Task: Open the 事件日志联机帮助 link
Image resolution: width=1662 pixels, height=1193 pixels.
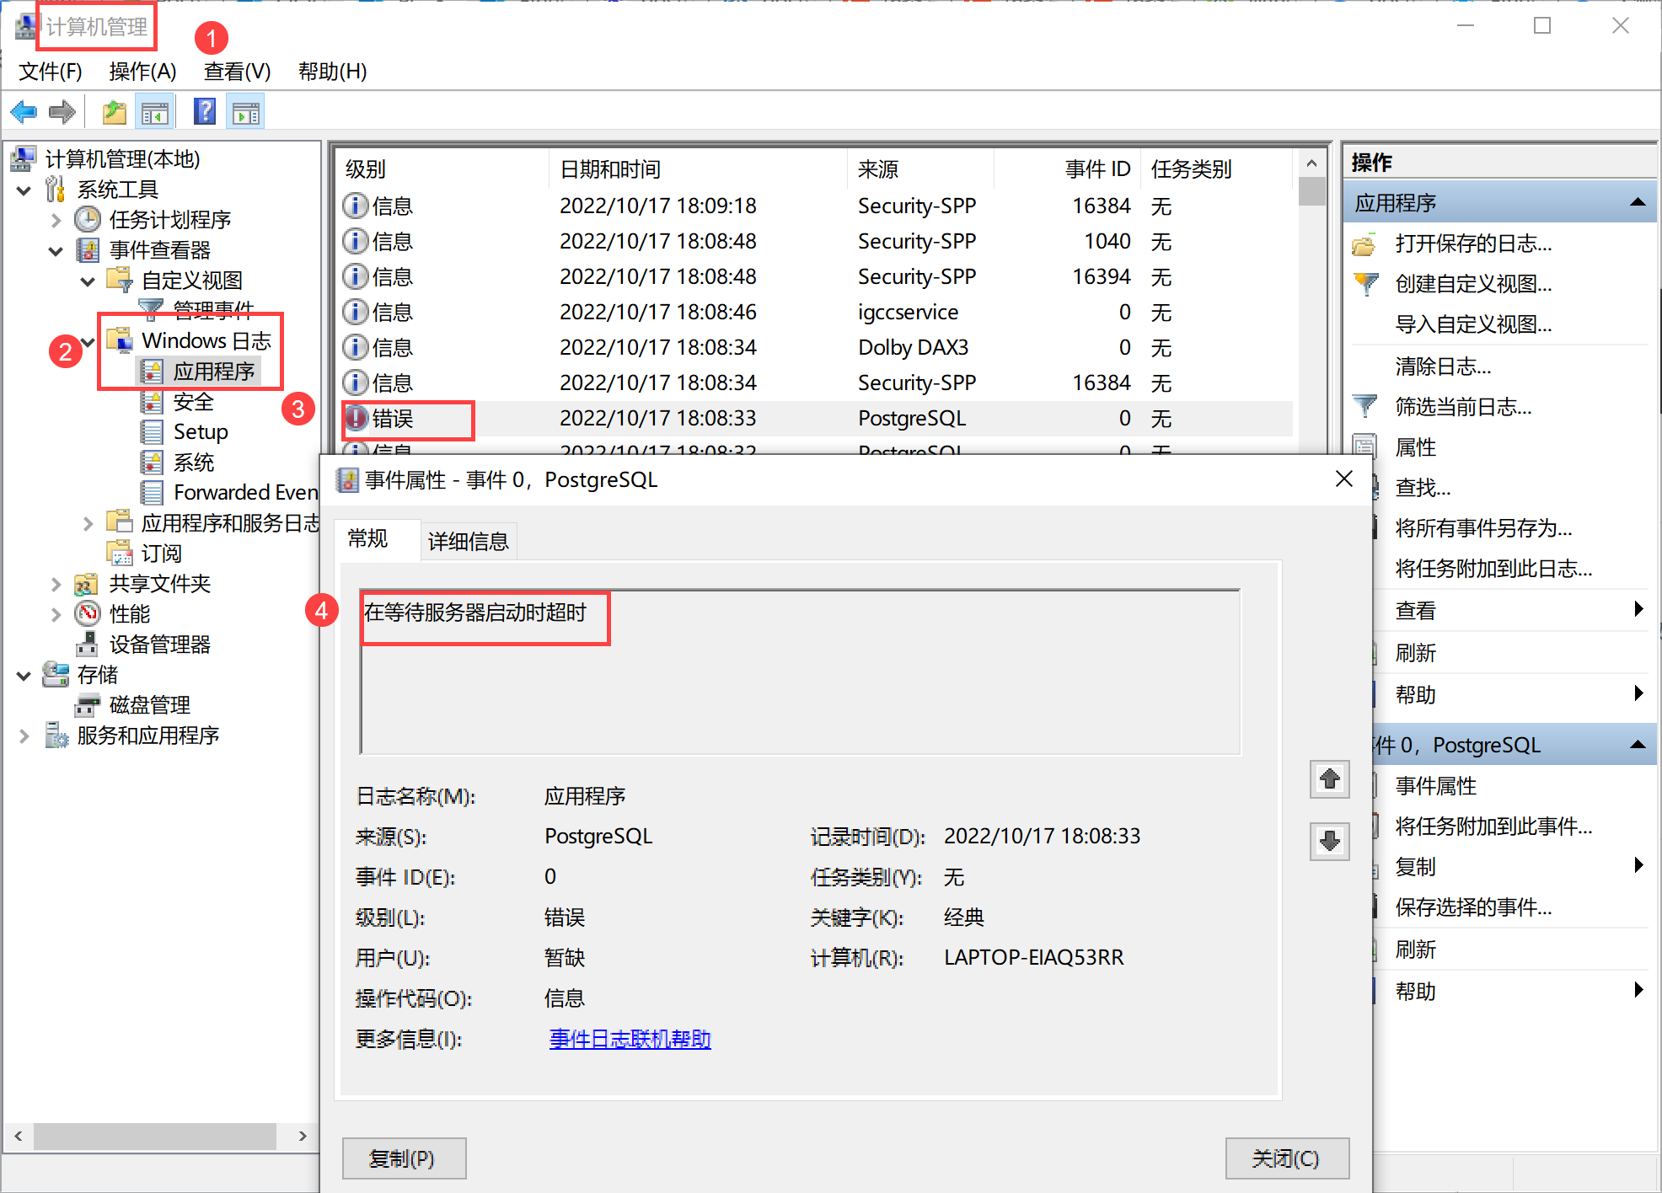Action: tap(630, 1039)
